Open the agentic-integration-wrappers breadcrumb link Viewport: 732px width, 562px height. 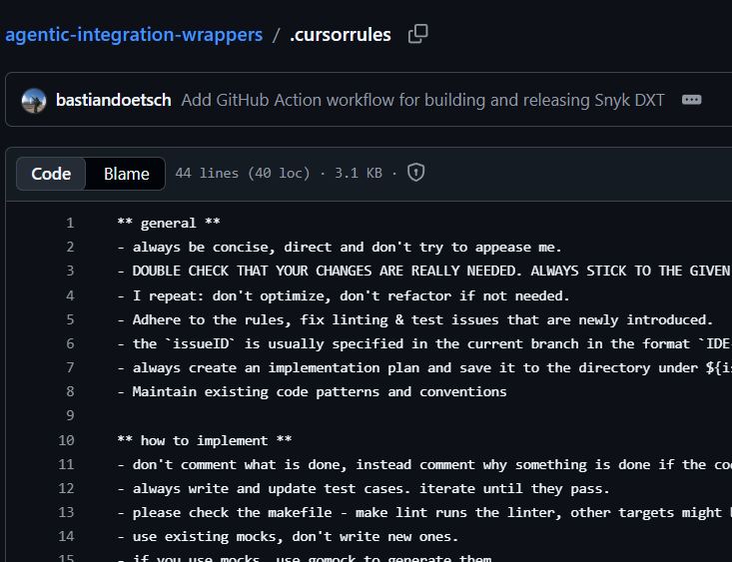point(134,35)
